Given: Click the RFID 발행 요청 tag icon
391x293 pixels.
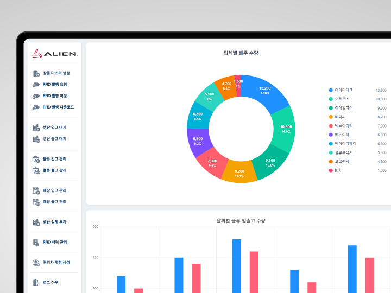Looking at the screenshot, I should pos(36,85).
